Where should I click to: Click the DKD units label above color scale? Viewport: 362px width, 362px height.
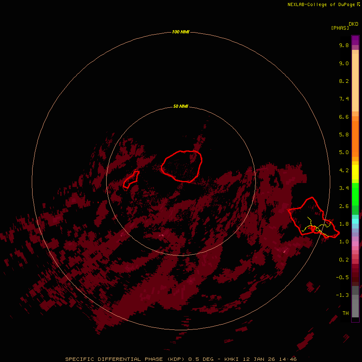click(x=354, y=24)
